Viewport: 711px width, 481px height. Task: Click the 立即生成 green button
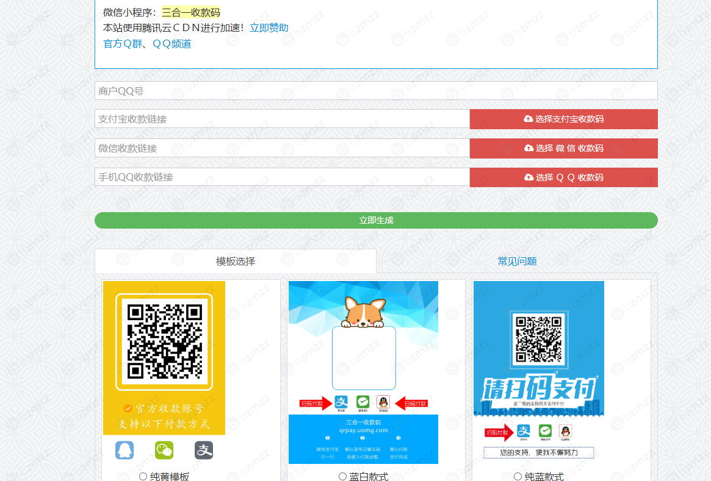tap(376, 221)
